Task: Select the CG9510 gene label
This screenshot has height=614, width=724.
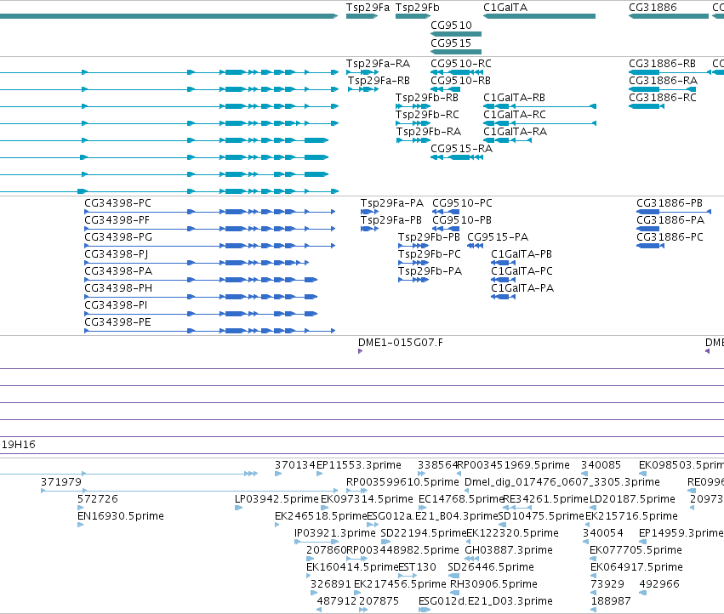Action: click(x=451, y=25)
